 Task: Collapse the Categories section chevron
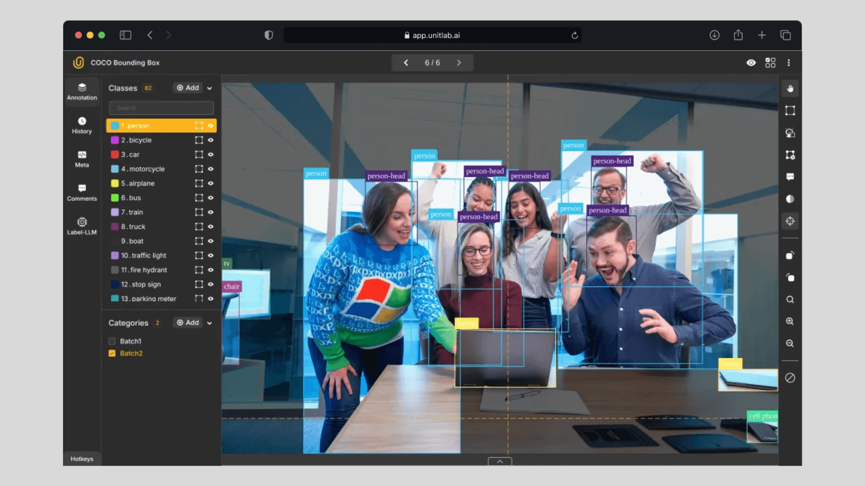[x=209, y=323]
